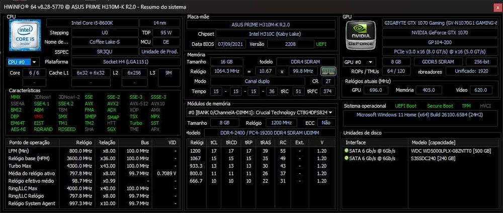The height and width of the screenshot is (213, 503).
Task: Click the Intel Core i5 logo
Action: coord(25,35)
